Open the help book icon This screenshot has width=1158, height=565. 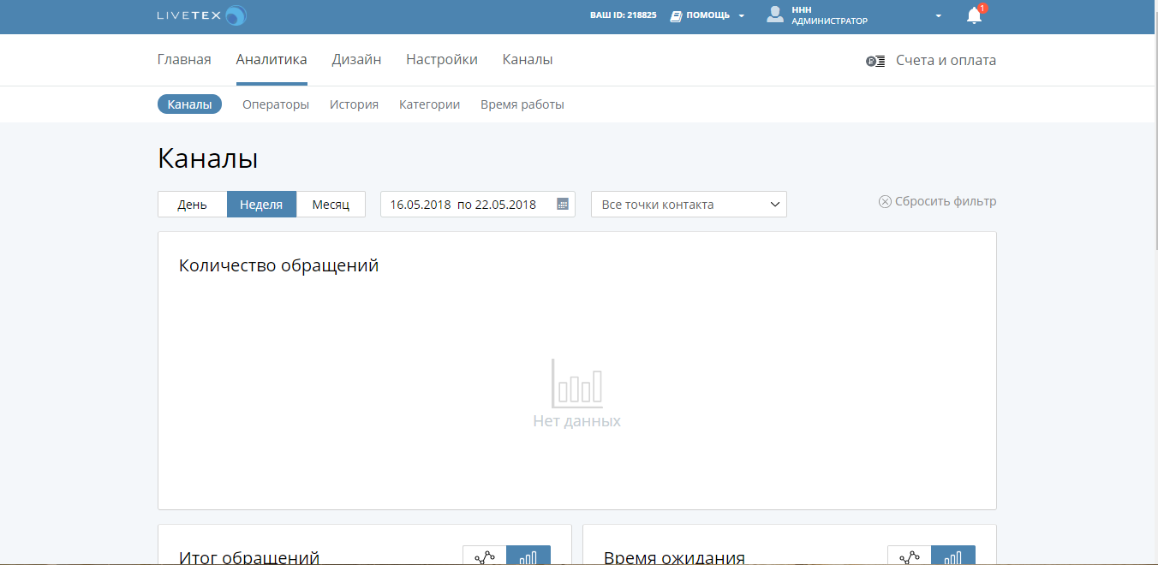tap(676, 15)
